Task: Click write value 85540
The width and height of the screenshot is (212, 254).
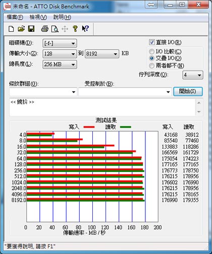Action: pos(171,141)
